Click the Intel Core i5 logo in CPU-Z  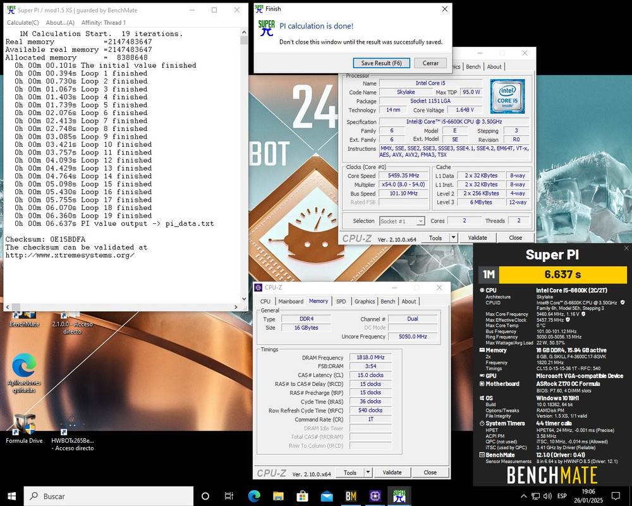pyautogui.click(x=507, y=96)
